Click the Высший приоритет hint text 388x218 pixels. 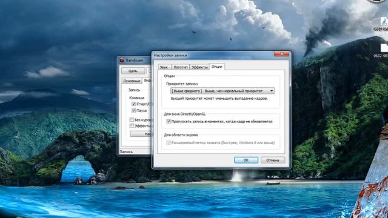(219, 98)
